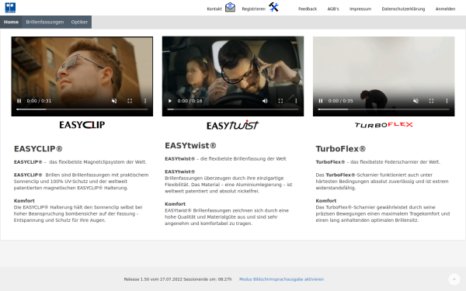Seek in the EASYCLIP video progress bar
The width and height of the screenshot is (466, 291).
(x=82, y=109)
